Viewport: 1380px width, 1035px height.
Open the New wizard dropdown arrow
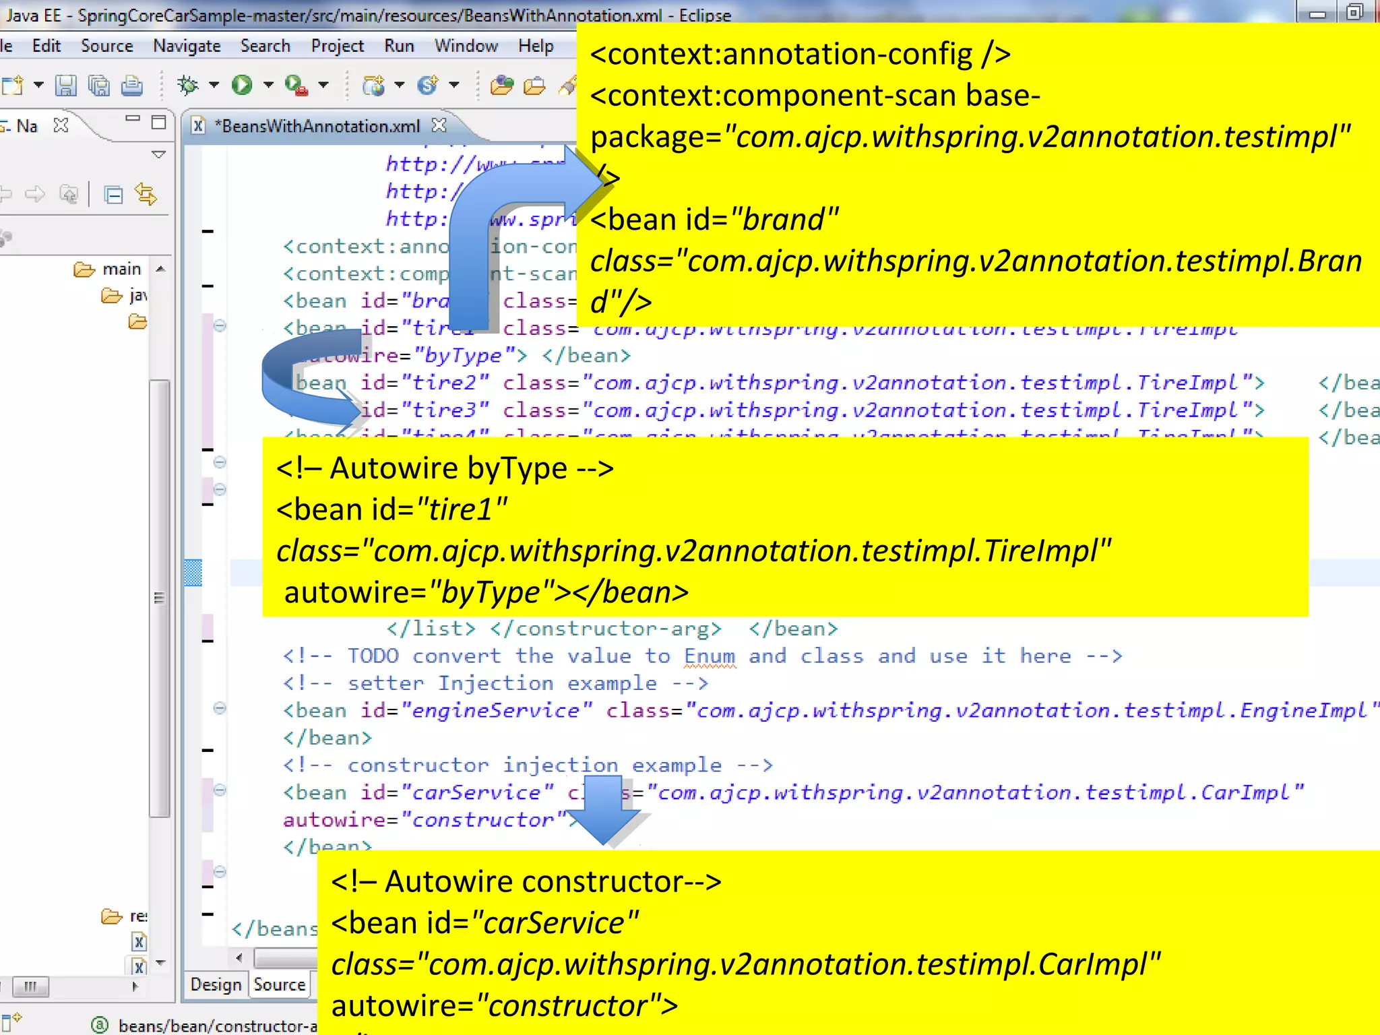pyautogui.click(x=38, y=85)
